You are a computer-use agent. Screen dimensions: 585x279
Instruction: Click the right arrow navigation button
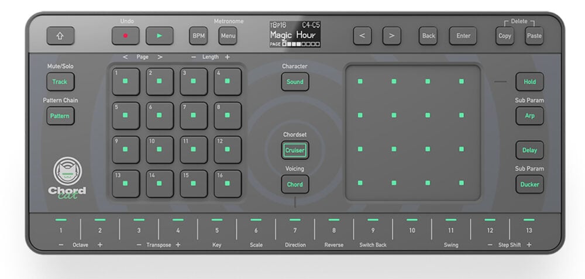[x=391, y=36]
